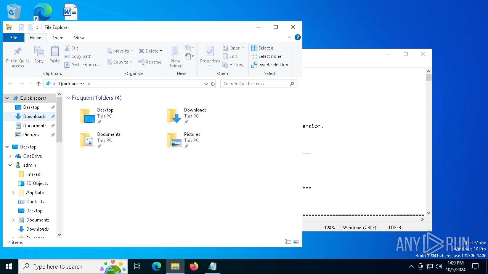The width and height of the screenshot is (488, 274).
Task: Open the Windows Start menu
Action: [9, 266]
